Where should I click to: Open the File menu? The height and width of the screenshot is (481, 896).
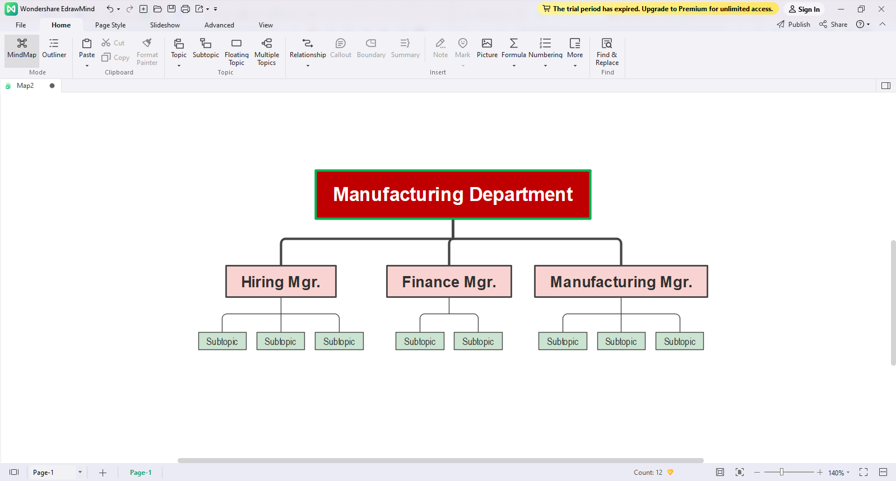coord(21,25)
